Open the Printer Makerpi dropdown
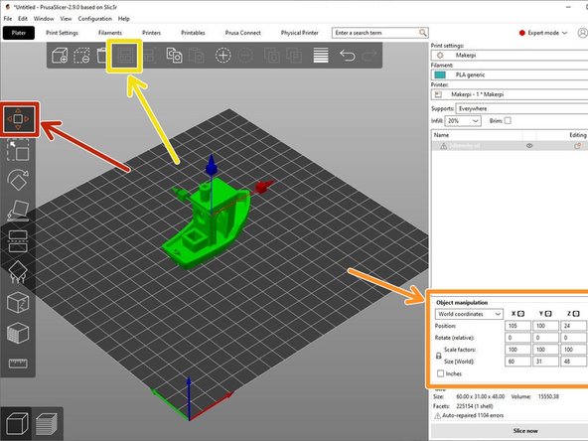The width and height of the screenshot is (588, 441). tap(510, 94)
